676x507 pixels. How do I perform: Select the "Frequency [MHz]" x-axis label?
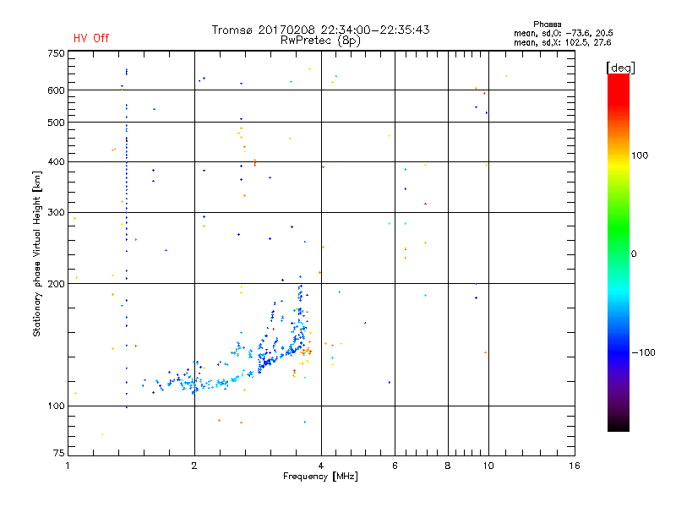click(x=320, y=477)
